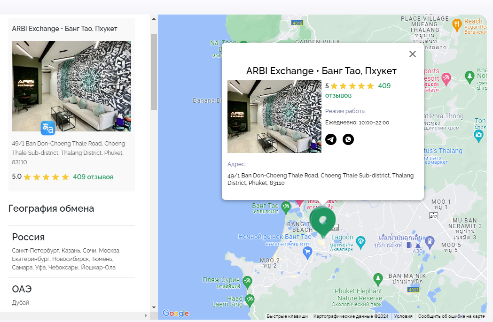The width and height of the screenshot is (493, 322).
Task: Click the popup title ARBI Exchange heading
Action: coord(321,71)
